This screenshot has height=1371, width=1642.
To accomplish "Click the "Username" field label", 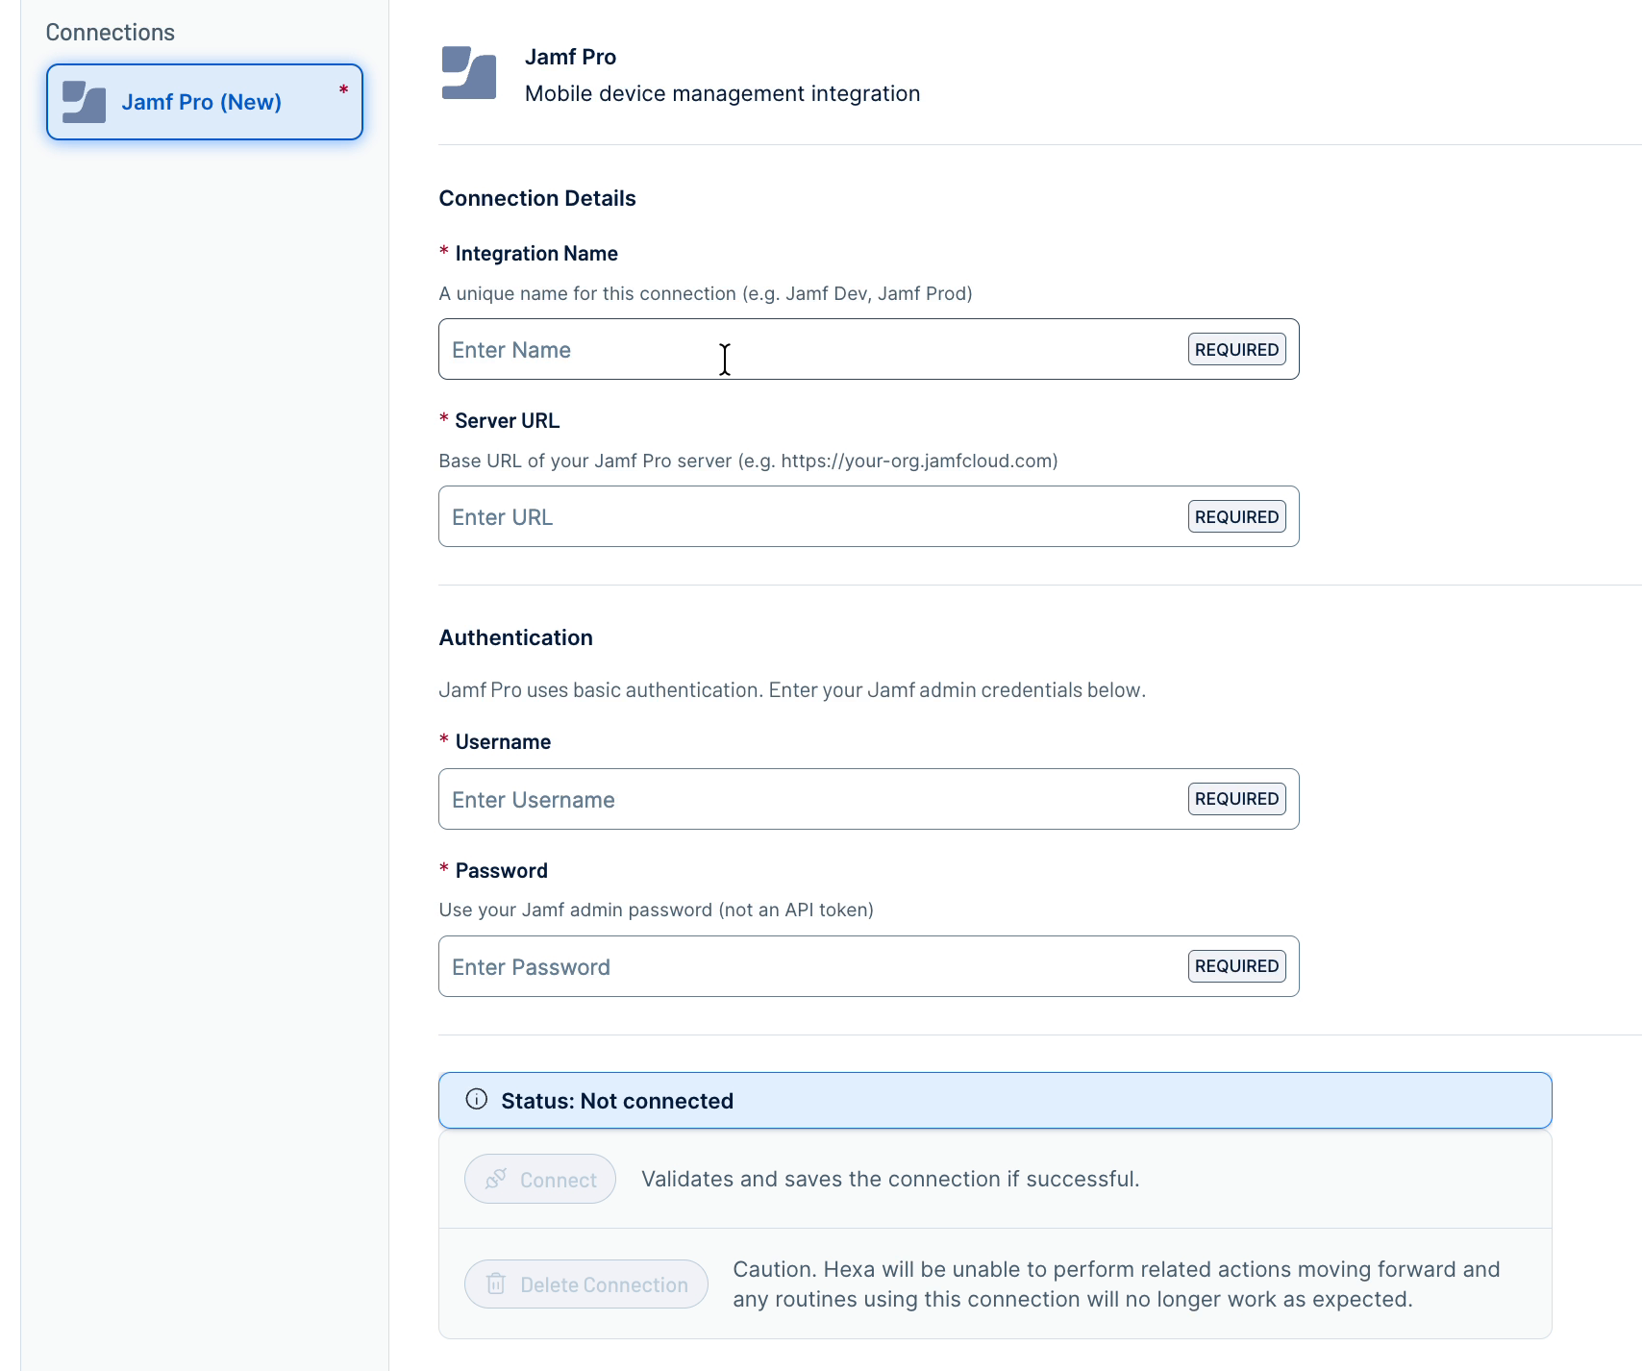I will 504,742.
